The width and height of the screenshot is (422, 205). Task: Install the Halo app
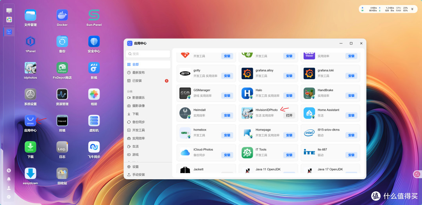point(289,95)
